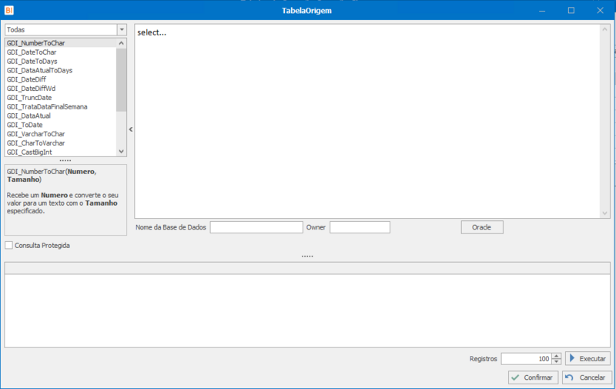
Task: Click function list scroll down arrow
Action: click(122, 151)
